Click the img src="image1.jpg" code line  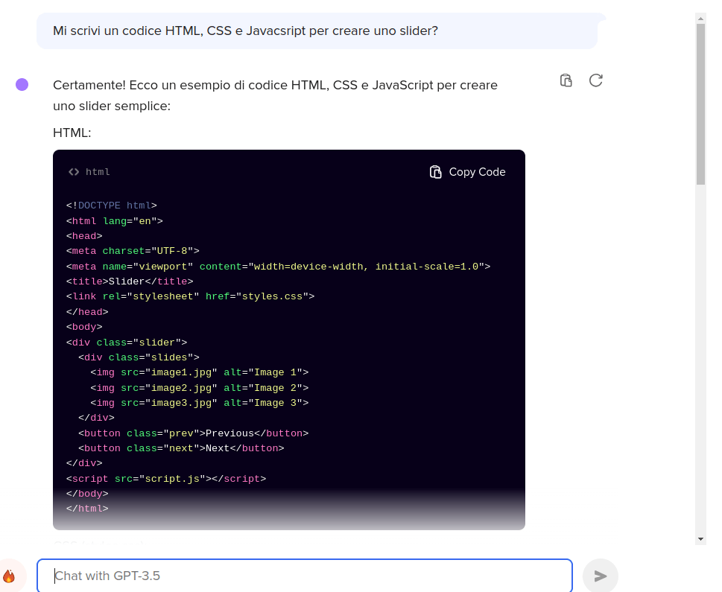coord(200,372)
